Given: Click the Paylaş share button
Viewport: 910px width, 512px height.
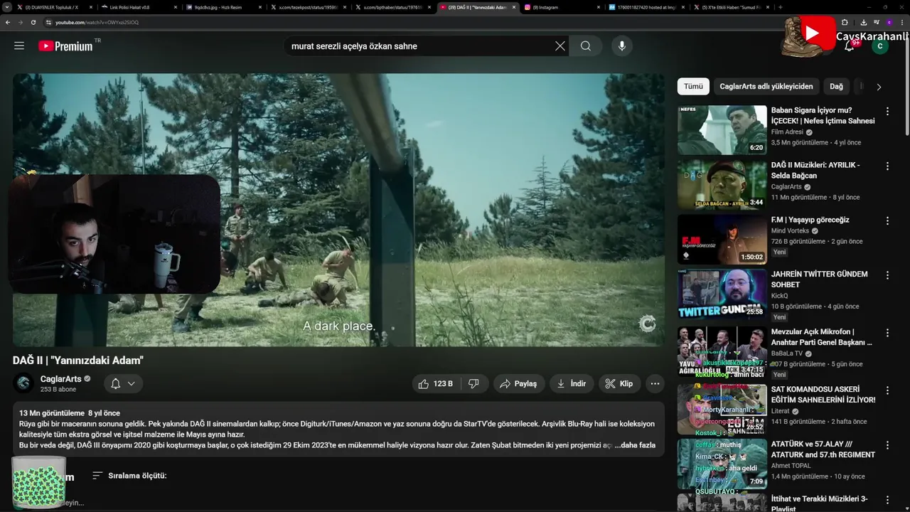Looking at the screenshot, I should [518, 384].
